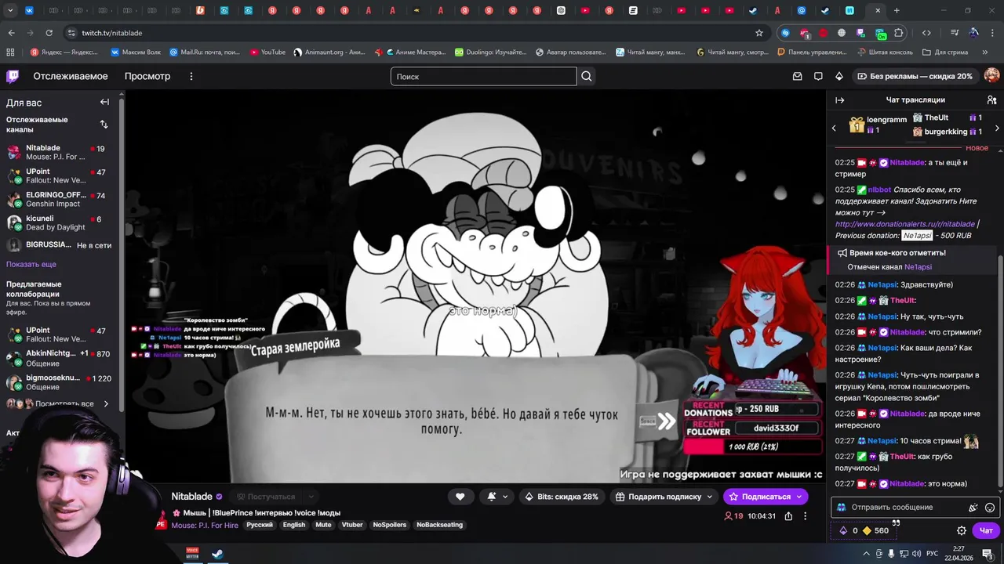The image size is (1004, 564).
Task: Show the previous gift leaderboard entry
Action: pyautogui.click(x=834, y=128)
